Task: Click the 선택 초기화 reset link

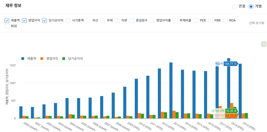Action: pyautogui.click(x=257, y=23)
